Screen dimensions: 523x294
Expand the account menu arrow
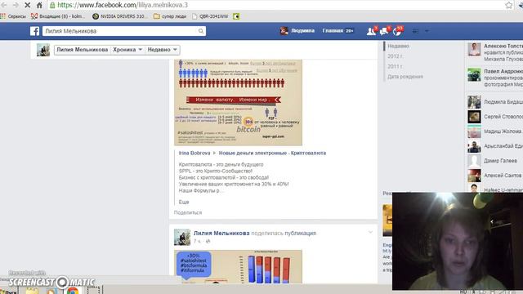coord(427,31)
